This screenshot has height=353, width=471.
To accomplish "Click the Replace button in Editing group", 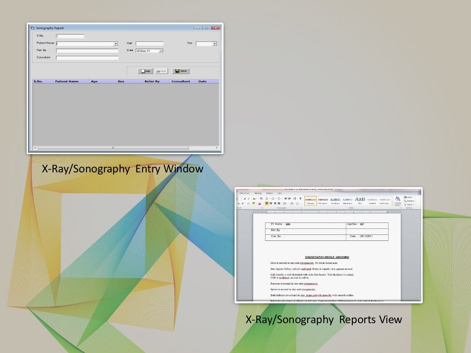I will point(409,201).
